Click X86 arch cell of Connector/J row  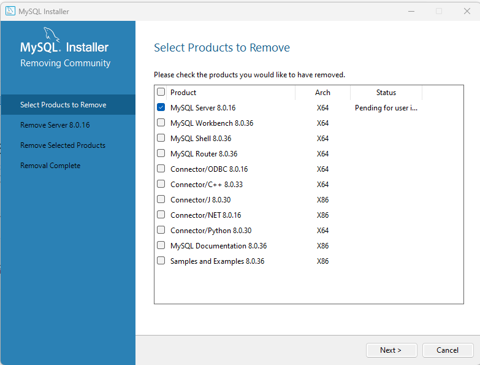pyautogui.click(x=322, y=199)
